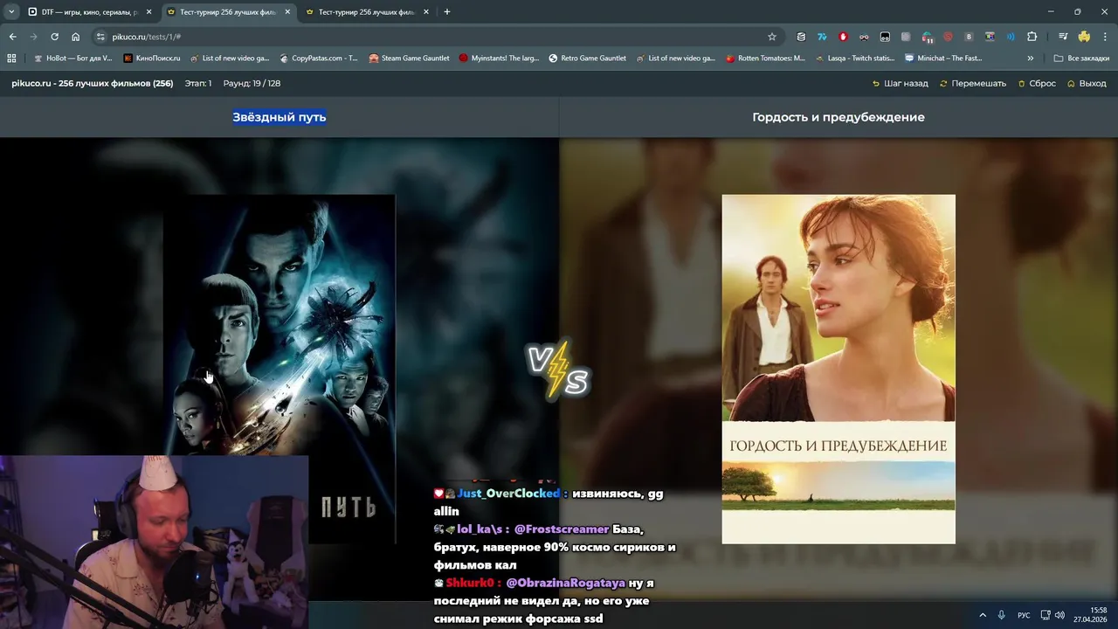Screen dimensions: 1118x629
Task: Click chat username Shkurk0
Action: [x=471, y=583]
